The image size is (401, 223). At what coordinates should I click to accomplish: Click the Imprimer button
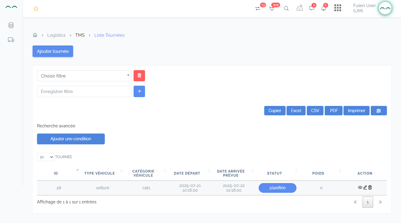click(x=356, y=111)
